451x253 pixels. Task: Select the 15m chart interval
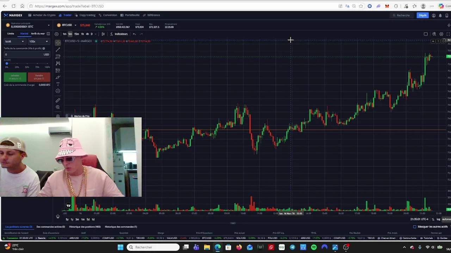pos(76,34)
